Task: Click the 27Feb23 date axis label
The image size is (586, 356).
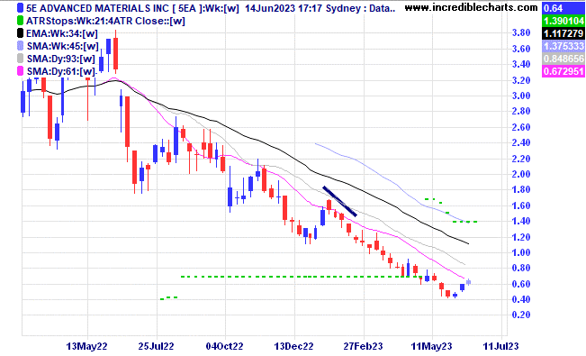Action: [363, 346]
